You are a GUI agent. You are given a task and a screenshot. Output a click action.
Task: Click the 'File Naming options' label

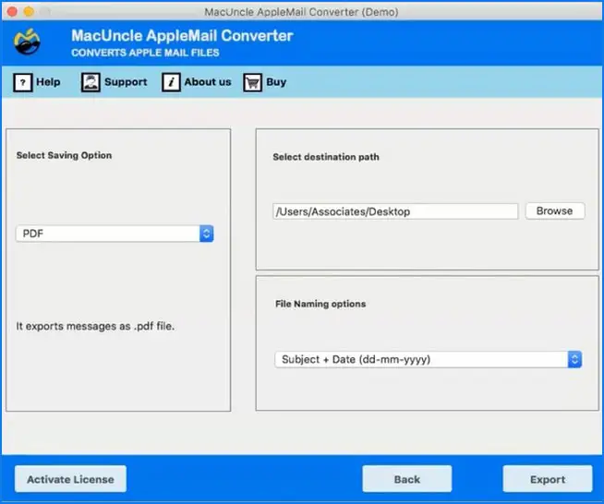320,304
